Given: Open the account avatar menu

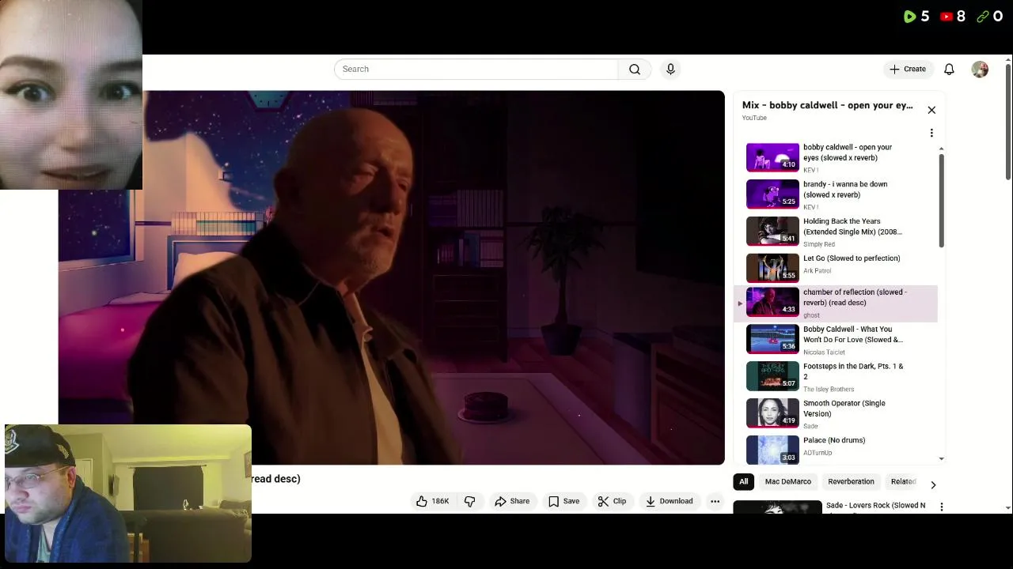Looking at the screenshot, I should (x=980, y=70).
